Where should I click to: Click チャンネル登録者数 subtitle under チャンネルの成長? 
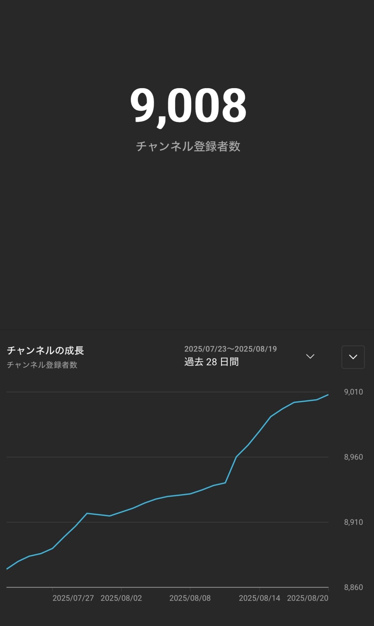coord(42,365)
